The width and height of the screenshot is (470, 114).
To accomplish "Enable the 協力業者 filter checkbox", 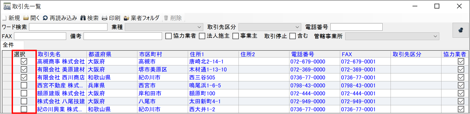I will coord(168,36).
